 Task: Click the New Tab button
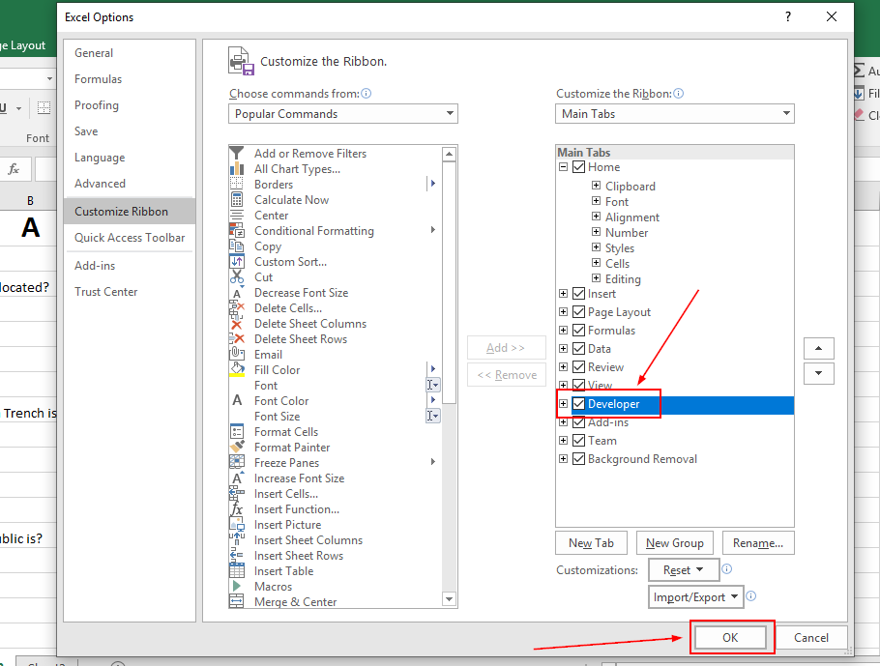(x=591, y=543)
